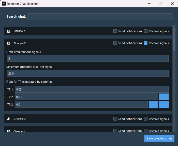Toggle Send notifications for Channel 2

point(115,43)
